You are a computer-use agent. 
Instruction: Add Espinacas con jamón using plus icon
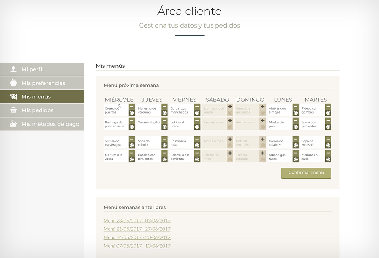pyautogui.click(x=230, y=107)
